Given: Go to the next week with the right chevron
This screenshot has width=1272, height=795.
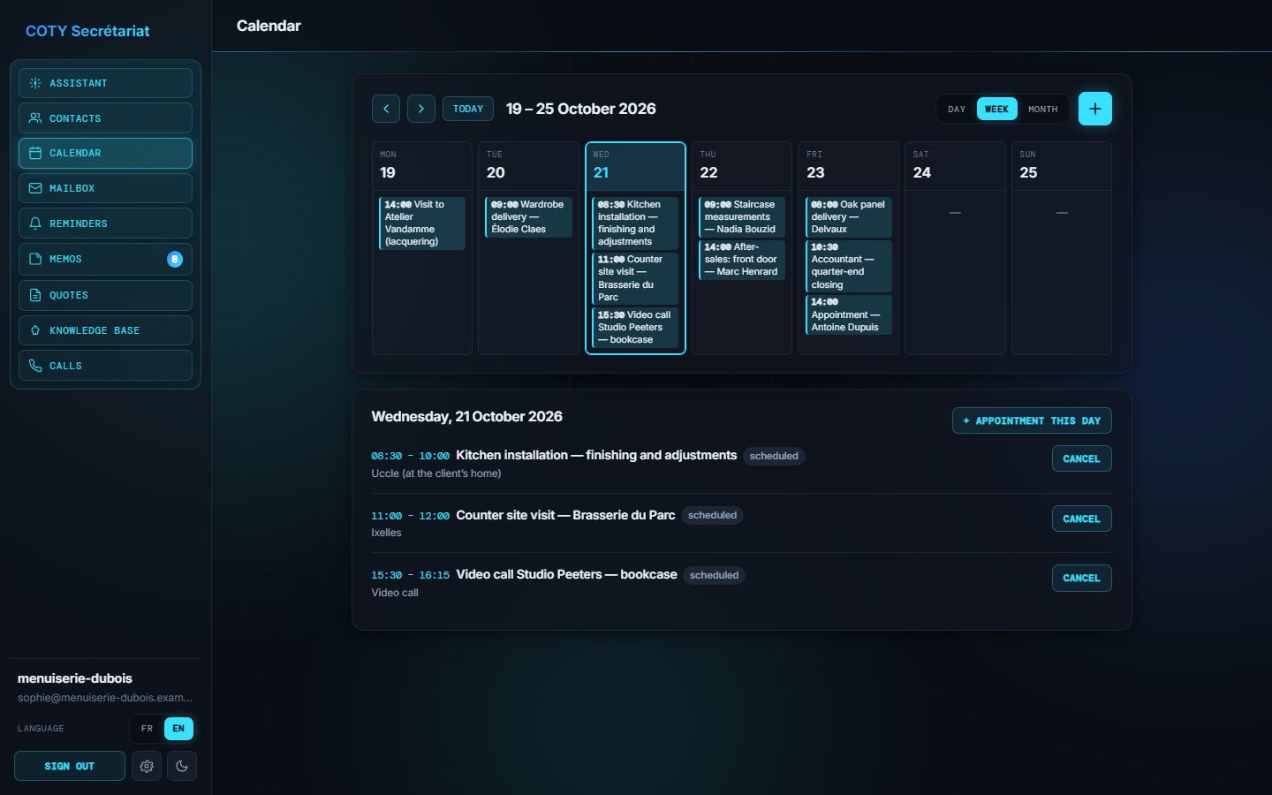Looking at the screenshot, I should point(421,109).
